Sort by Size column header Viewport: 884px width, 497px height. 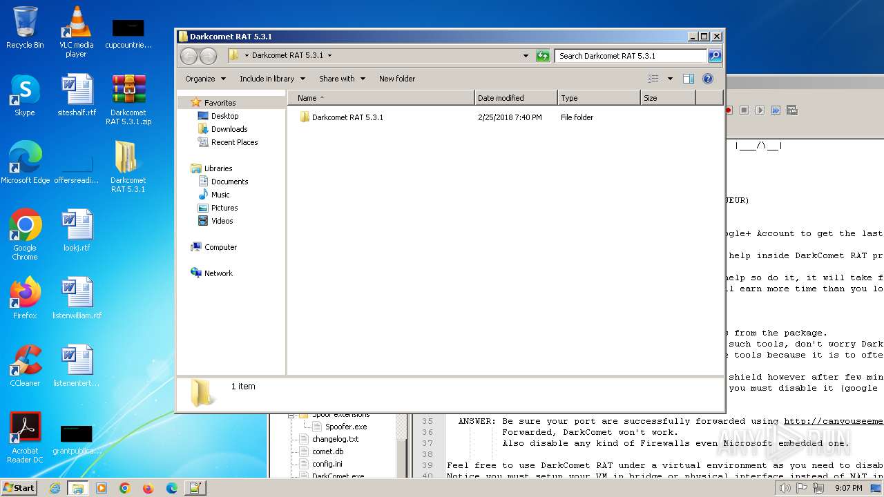[668, 98]
